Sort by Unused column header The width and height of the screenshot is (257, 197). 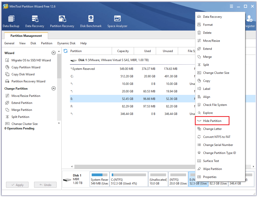tap(167, 51)
